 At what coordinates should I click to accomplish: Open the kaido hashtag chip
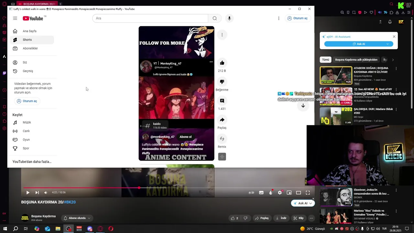click(156, 126)
